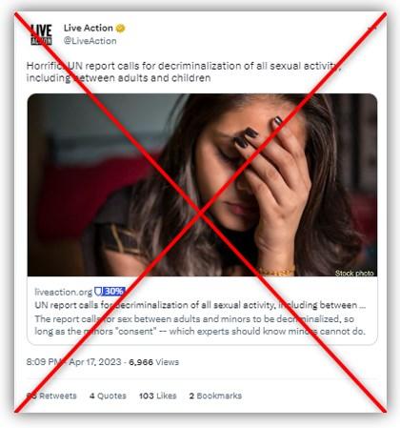
Task: Click the gold verified badge beside Live Action
Action: pos(120,29)
